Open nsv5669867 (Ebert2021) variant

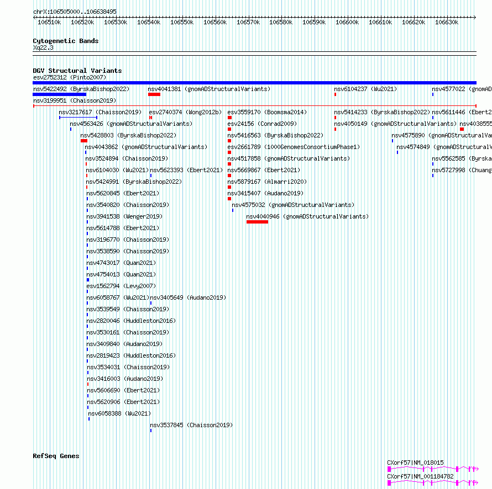tap(264, 170)
